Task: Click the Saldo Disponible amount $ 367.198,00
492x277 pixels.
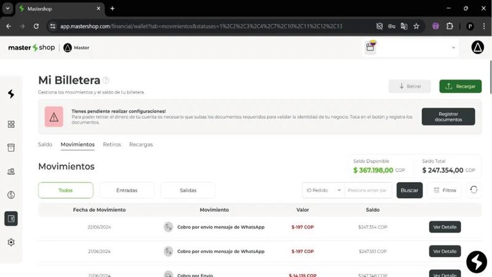Action: coord(373,171)
